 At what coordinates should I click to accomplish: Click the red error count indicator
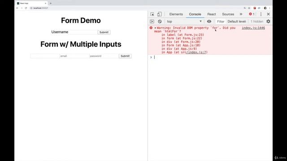tap(252, 14)
